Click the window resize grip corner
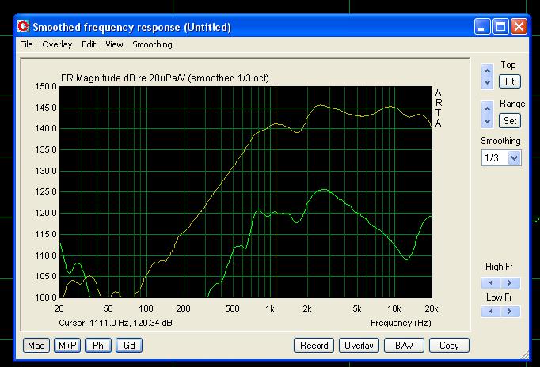This screenshot has height=367, width=540. click(523, 354)
